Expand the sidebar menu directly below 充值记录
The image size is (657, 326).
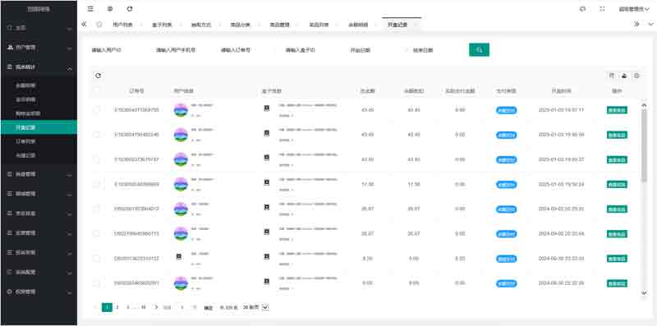pos(39,174)
